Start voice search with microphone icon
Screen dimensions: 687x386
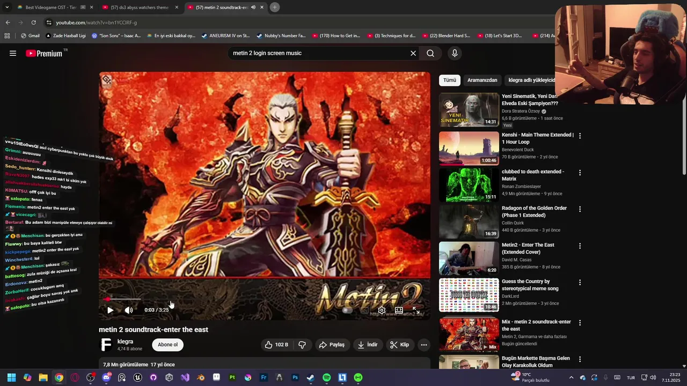tap(455, 53)
